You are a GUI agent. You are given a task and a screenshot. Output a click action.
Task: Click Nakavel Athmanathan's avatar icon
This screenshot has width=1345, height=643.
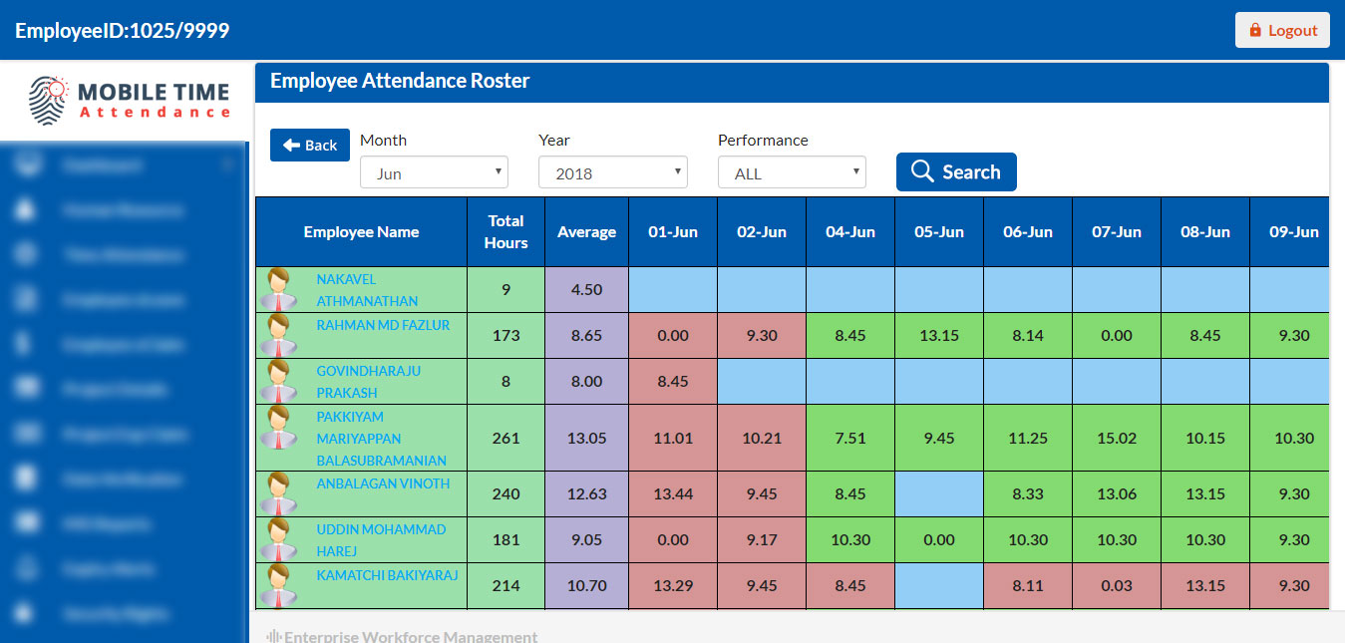pyautogui.click(x=278, y=289)
